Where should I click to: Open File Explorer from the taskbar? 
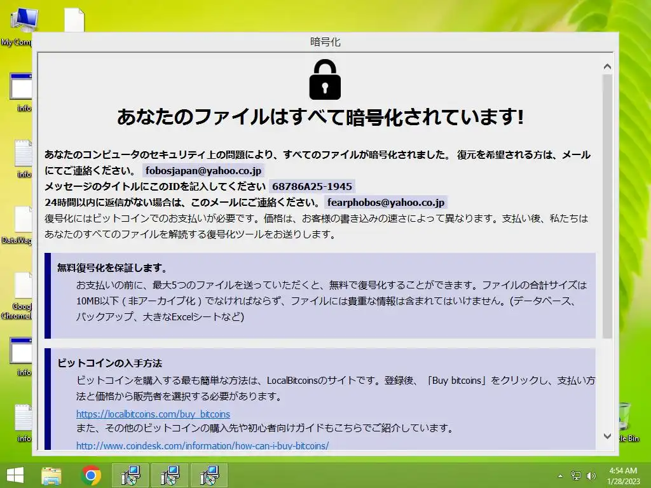pos(51,475)
